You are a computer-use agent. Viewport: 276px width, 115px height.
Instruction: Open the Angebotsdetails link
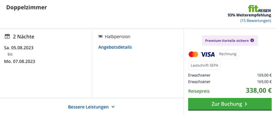[115, 47]
